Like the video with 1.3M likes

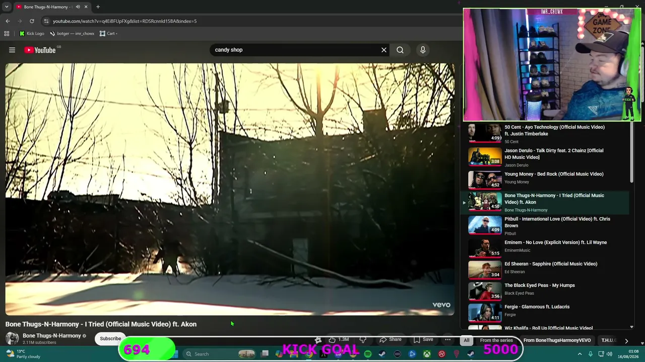pos(338,340)
